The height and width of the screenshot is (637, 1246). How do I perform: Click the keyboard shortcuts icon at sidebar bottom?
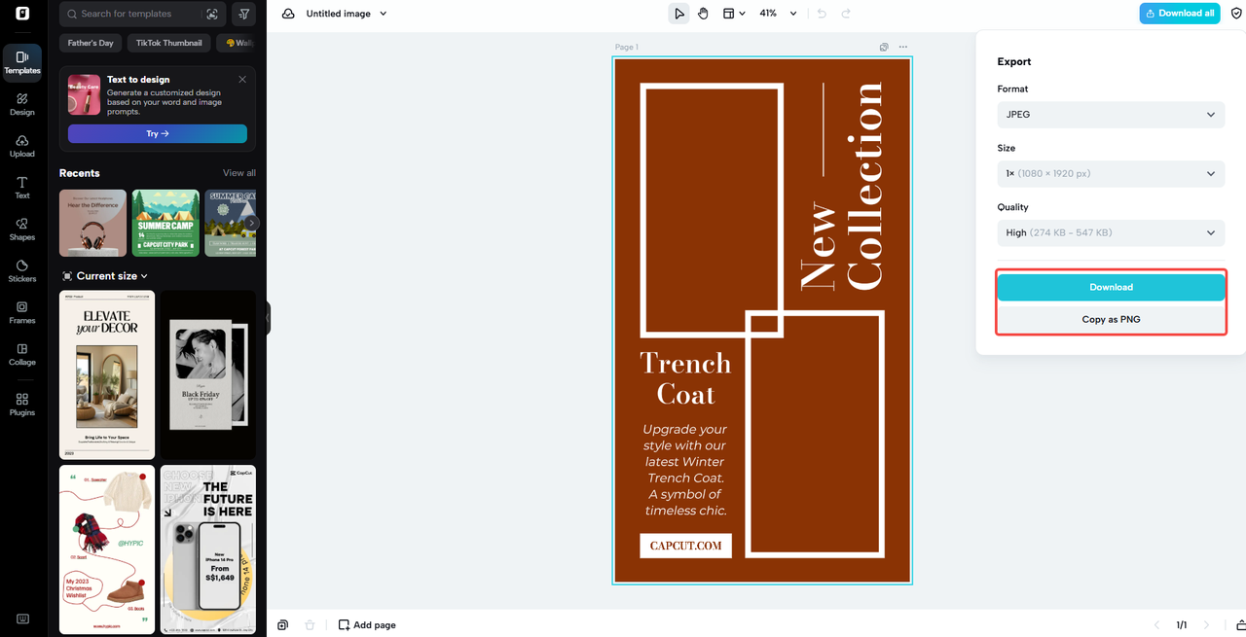[x=22, y=619]
